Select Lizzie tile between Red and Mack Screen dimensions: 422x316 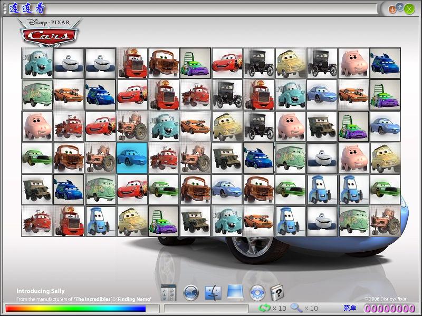point(227,95)
